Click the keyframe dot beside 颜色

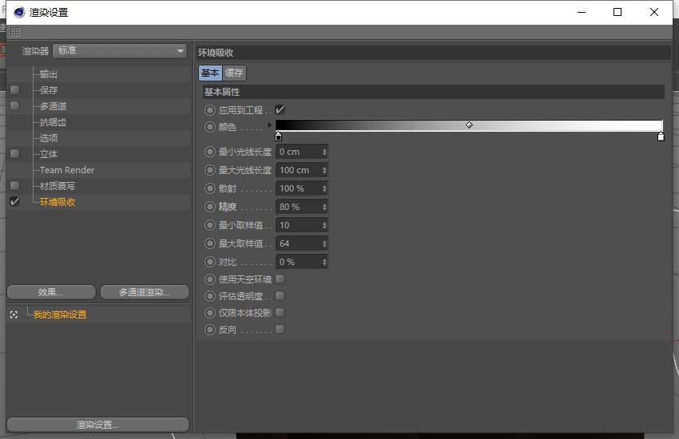click(210, 127)
